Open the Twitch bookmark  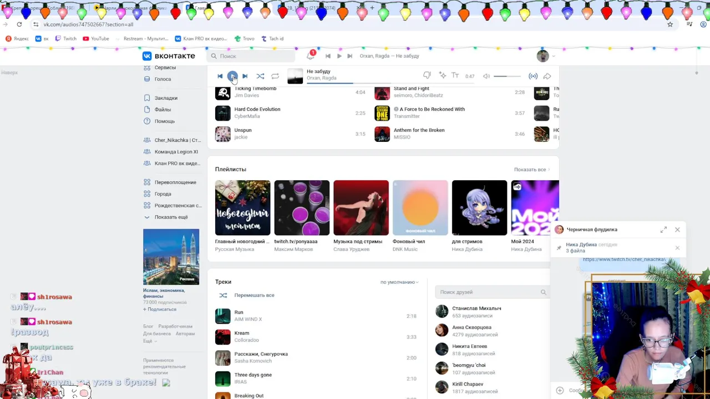coord(65,39)
